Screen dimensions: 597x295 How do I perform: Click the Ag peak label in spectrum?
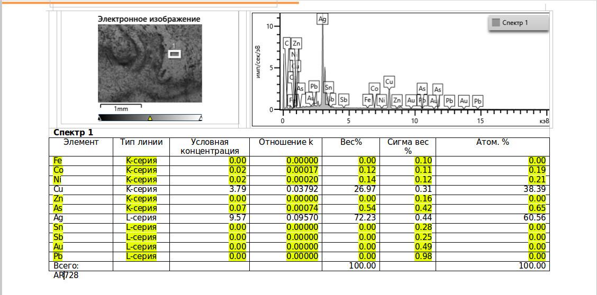click(x=322, y=20)
